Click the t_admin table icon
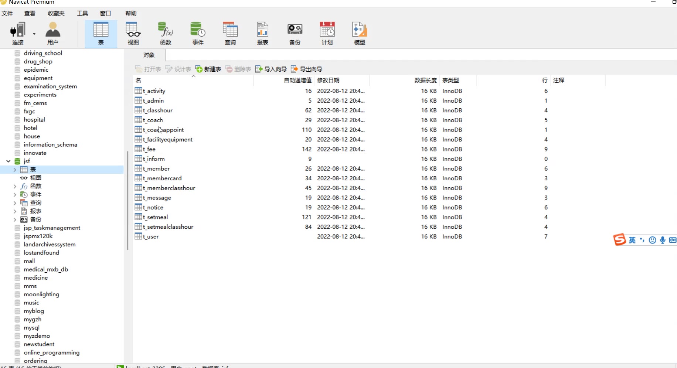Viewport: 677px width, 368px height. click(x=139, y=100)
